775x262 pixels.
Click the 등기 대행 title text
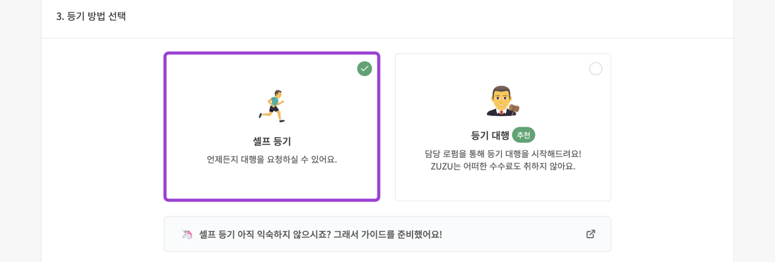tap(490, 135)
